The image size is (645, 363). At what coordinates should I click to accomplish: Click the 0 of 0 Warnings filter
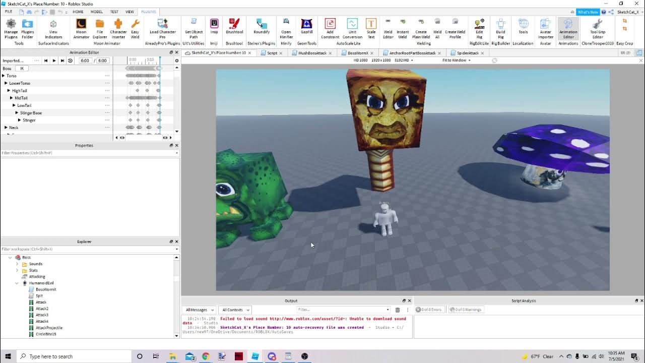pyautogui.click(x=466, y=310)
